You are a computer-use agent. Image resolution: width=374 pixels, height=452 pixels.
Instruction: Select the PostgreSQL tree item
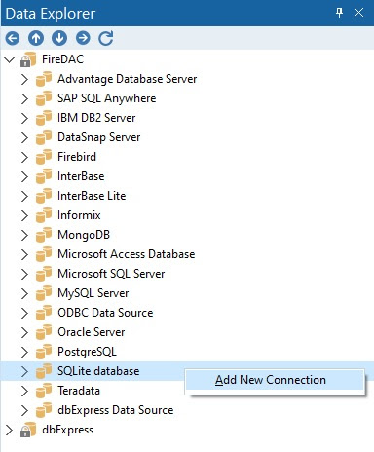coord(87,352)
